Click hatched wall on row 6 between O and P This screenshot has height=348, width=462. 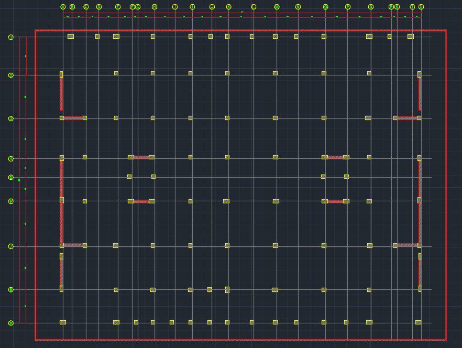point(335,201)
